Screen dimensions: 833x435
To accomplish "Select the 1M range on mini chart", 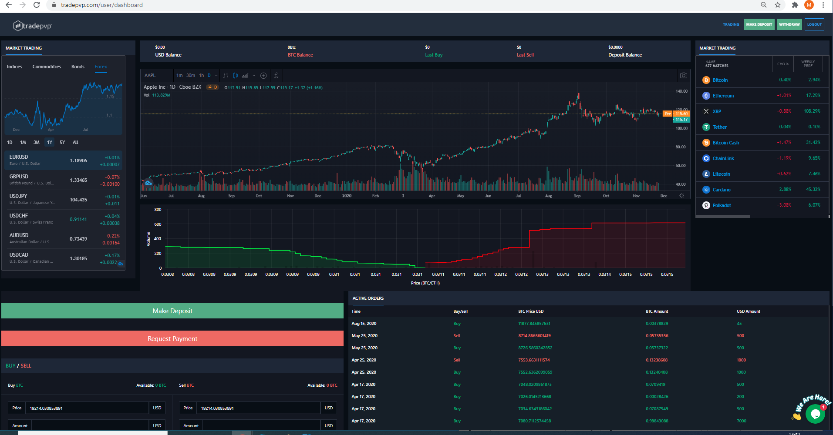I will (x=23, y=142).
